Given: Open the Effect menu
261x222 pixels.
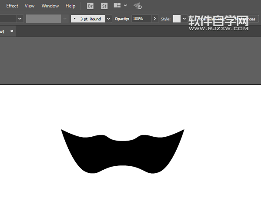Looking at the screenshot, I should 12,6.
